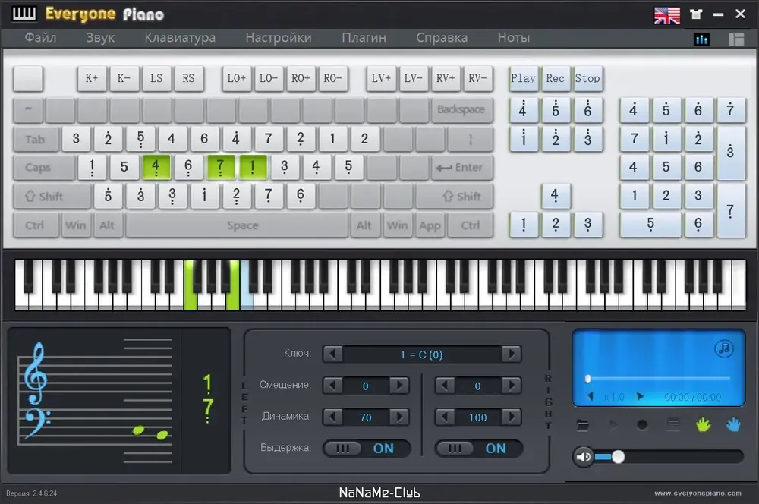
Task: Click left arrow of the key selector
Action: pyautogui.click(x=332, y=354)
